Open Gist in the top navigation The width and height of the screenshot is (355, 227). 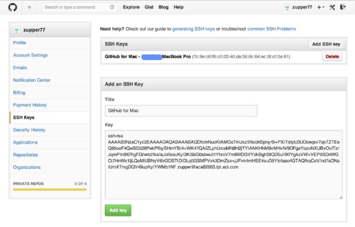(149, 7)
